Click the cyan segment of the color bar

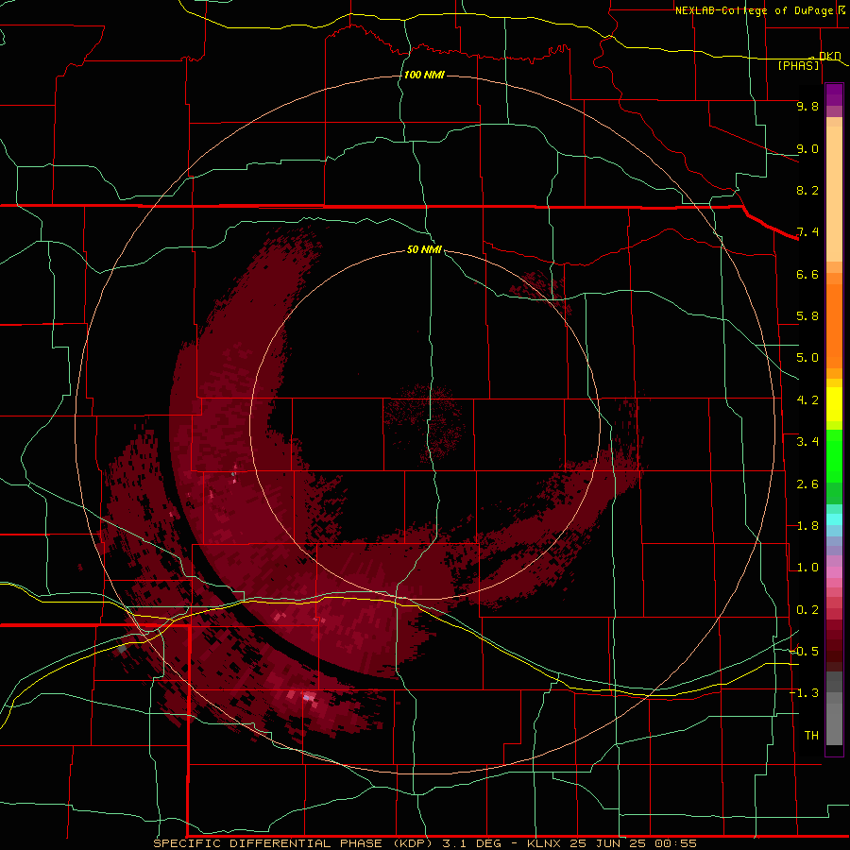834,519
